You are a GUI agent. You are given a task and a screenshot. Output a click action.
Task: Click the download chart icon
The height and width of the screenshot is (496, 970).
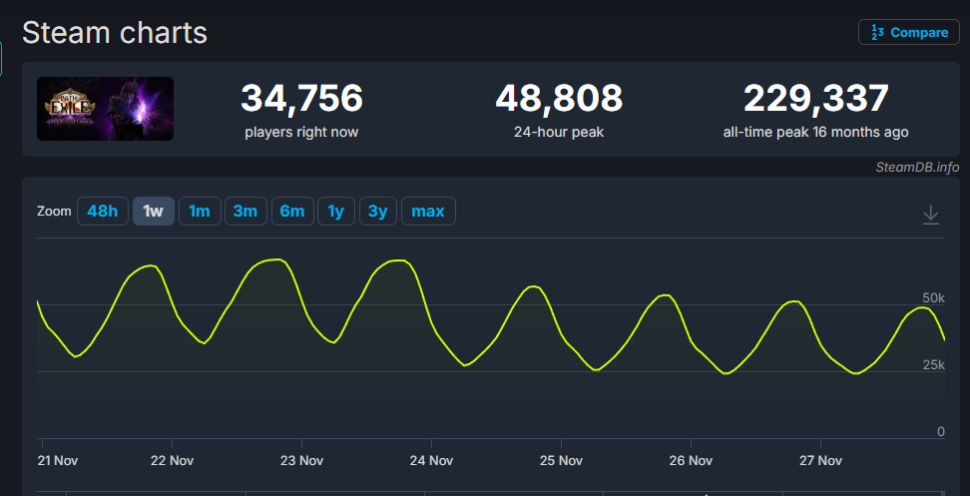coord(931,215)
